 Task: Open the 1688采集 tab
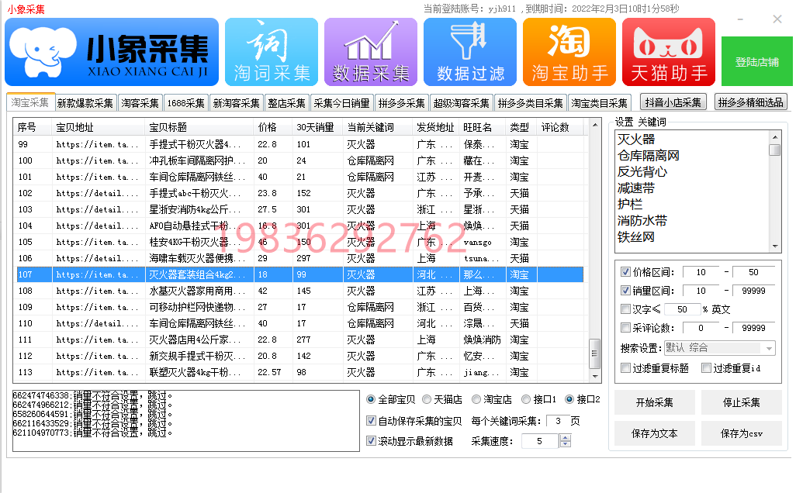[x=185, y=103]
